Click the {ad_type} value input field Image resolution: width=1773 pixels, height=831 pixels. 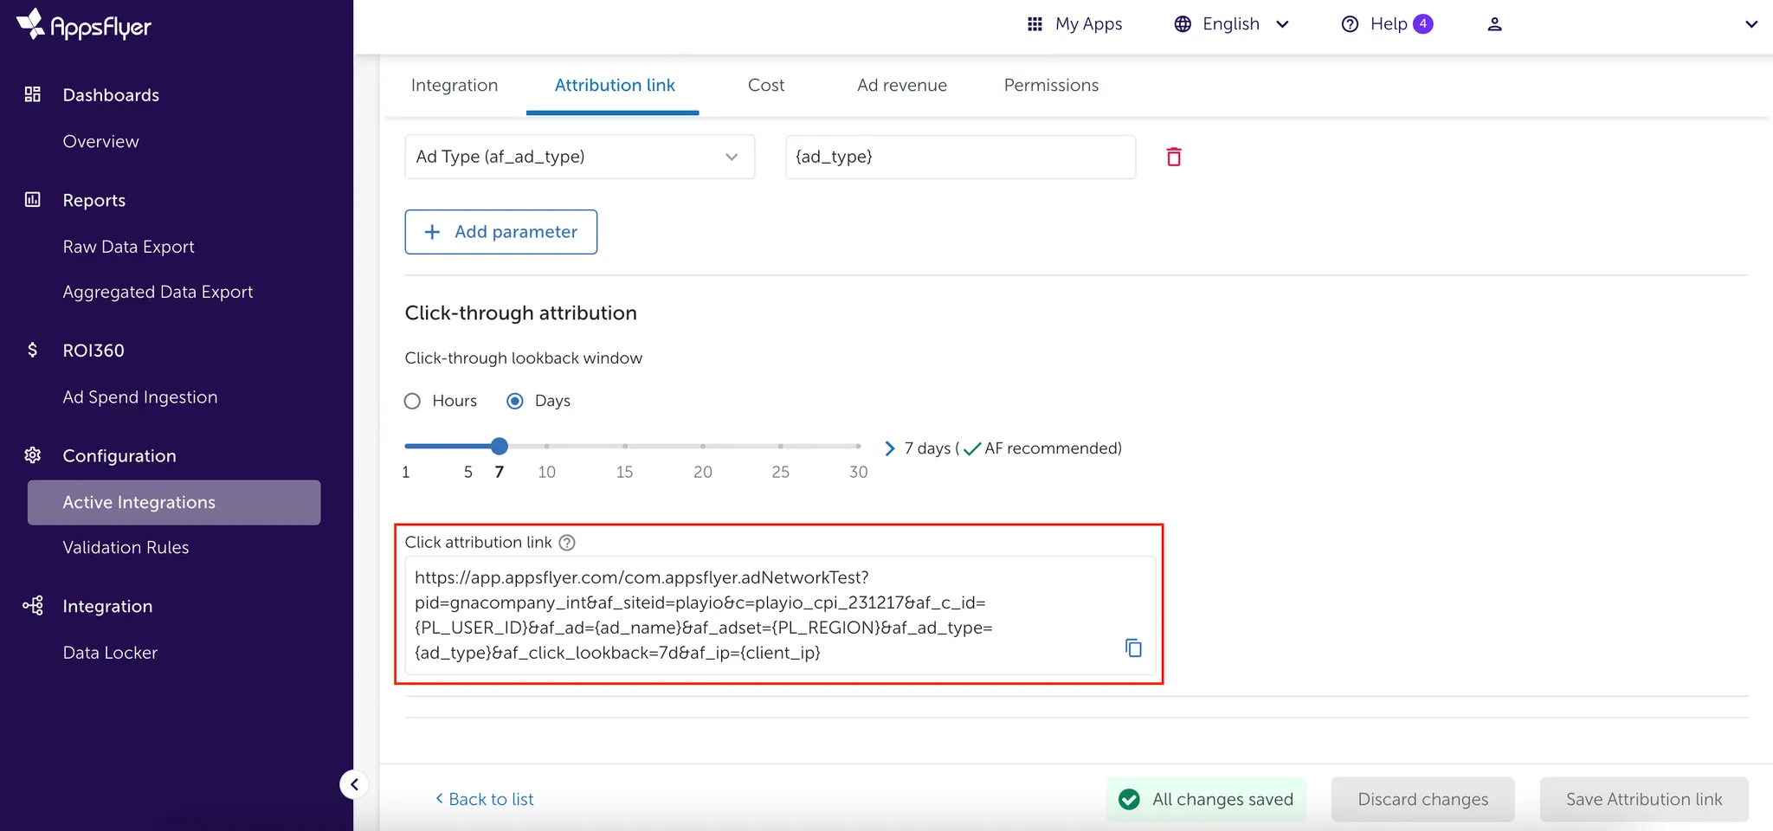click(961, 157)
